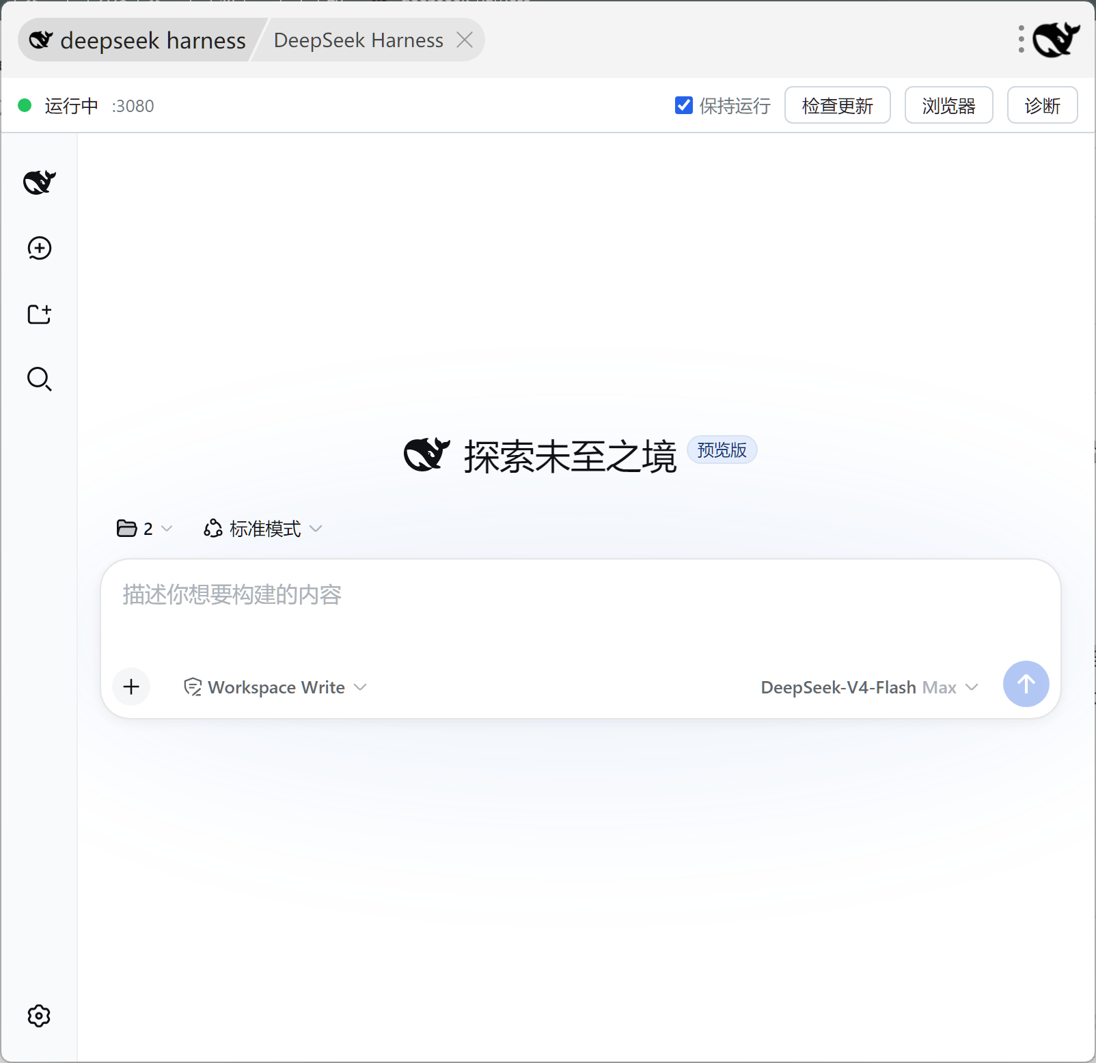Open the Workspace Write permissions dropdown

coord(275,687)
